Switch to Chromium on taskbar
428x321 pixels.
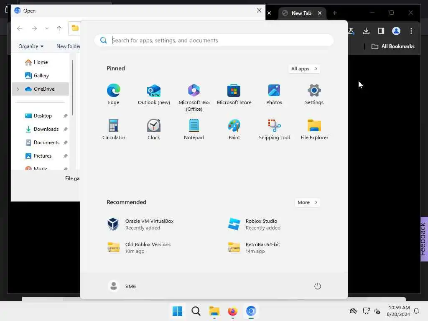[x=251, y=311]
